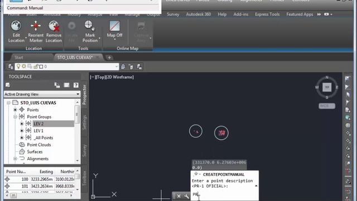Click the CREATEPOINTMANUAL command icon
Viewport: 357px width, 201px height.
point(196,174)
